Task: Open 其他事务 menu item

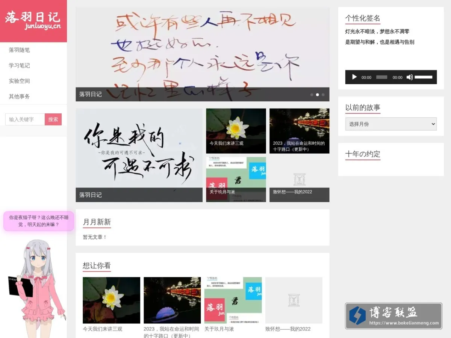Action: click(x=19, y=97)
